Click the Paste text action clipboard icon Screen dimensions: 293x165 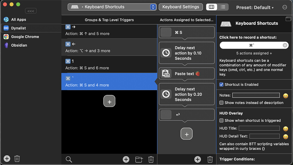click(x=166, y=73)
